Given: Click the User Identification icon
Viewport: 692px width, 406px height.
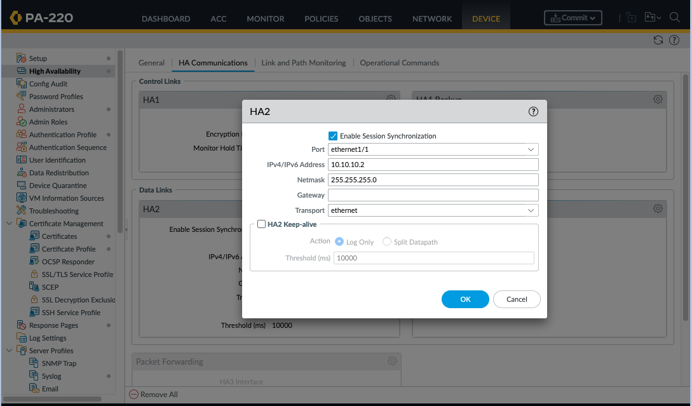Looking at the screenshot, I should (21, 159).
